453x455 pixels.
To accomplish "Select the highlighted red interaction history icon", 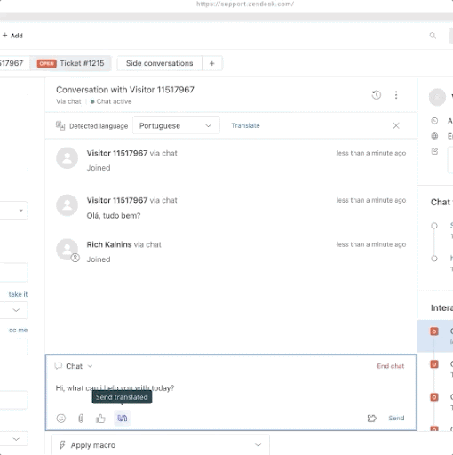I will [x=434, y=331].
